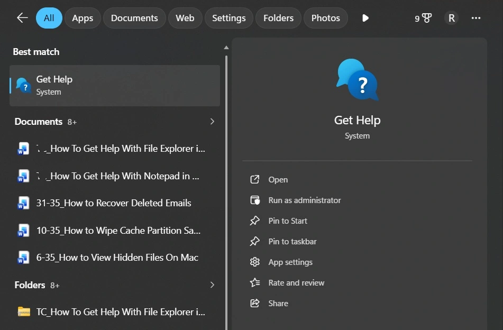Viewport: 503px width, 330px height.
Task: Switch to the Folders filter tab
Action: (278, 18)
